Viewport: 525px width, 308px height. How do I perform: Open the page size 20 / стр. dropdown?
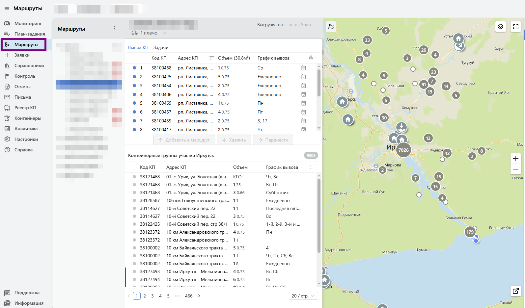click(x=303, y=296)
